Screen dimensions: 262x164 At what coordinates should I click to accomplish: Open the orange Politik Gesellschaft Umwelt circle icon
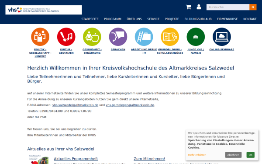pyautogui.click(x=40, y=37)
